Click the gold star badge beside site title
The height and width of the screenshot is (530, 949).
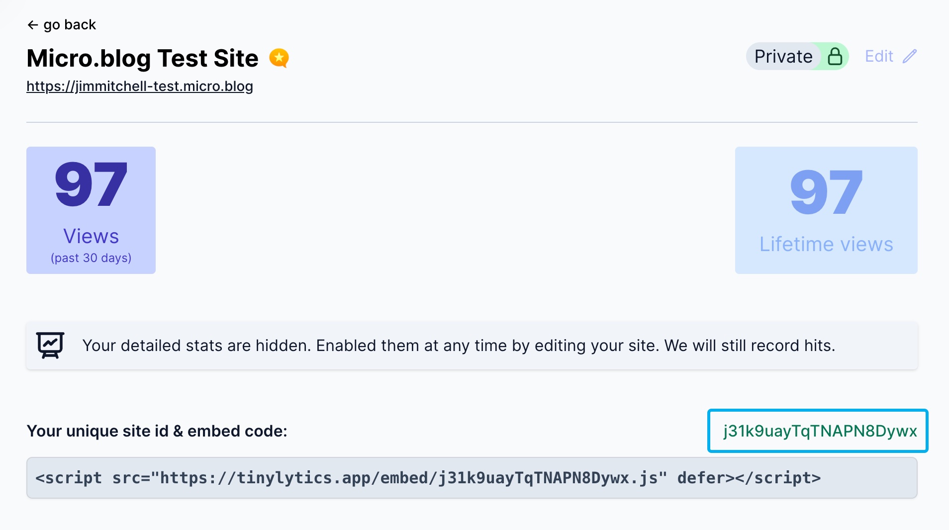[279, 58]
